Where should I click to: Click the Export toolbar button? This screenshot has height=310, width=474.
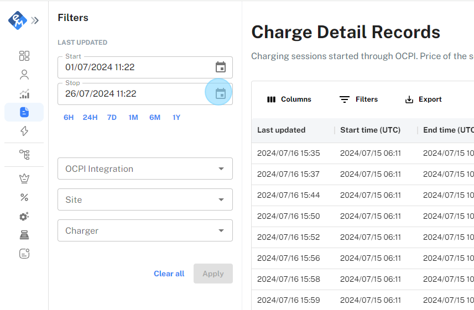coord(424,99)
